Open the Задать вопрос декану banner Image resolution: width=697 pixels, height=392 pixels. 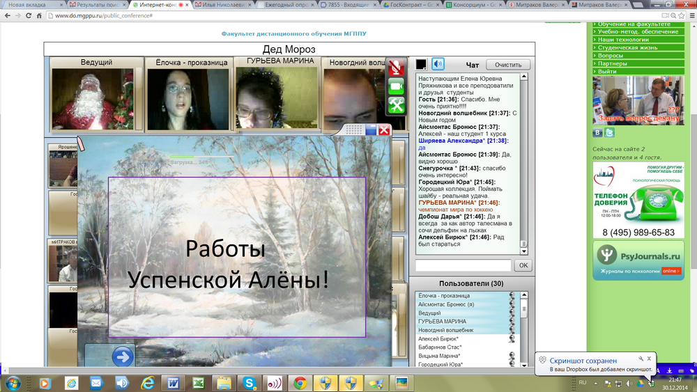pyautogui.click(x=638, y=100)
